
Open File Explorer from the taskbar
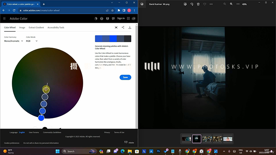130,151
